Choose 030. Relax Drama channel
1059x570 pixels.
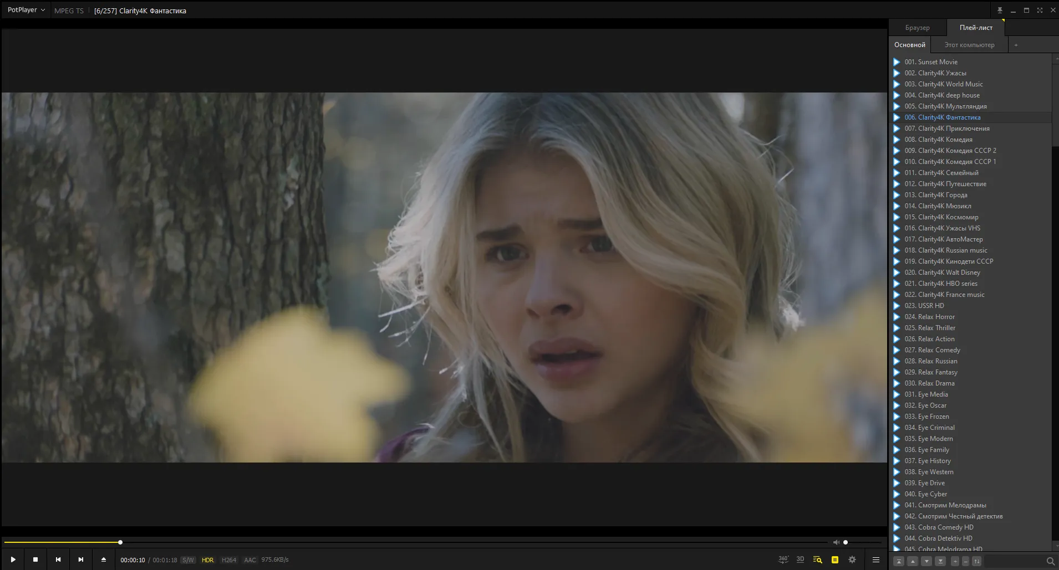(x=971, y=383)
